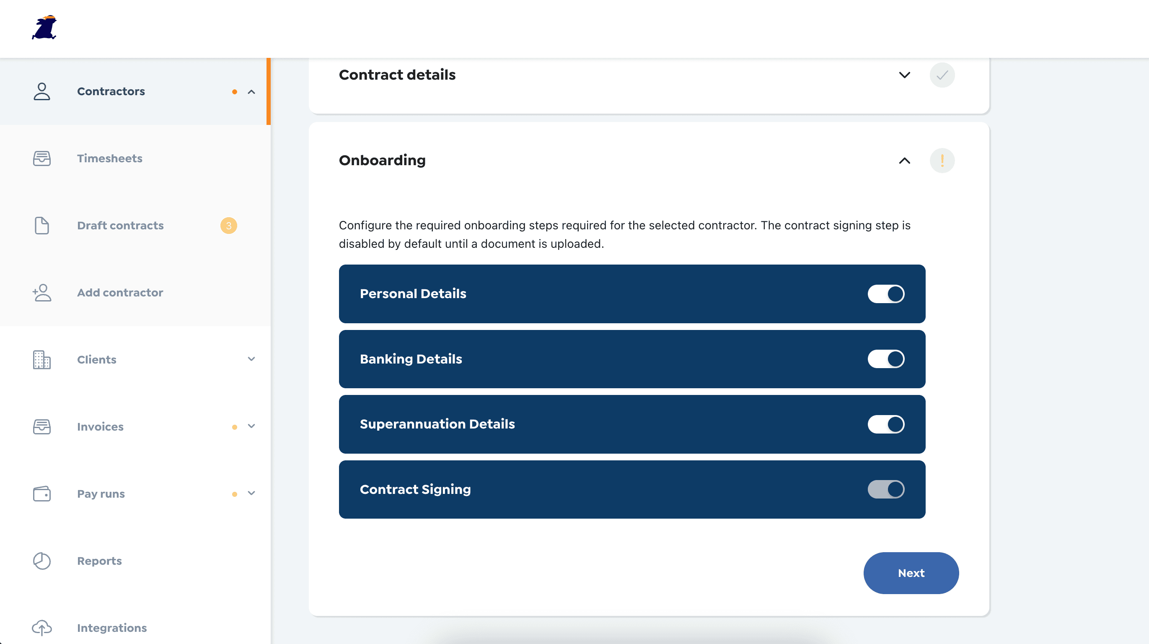This screenshot has width=1149, height=644.
Task: Click the Onboarding warning status icon
Action: click(942, 160)
